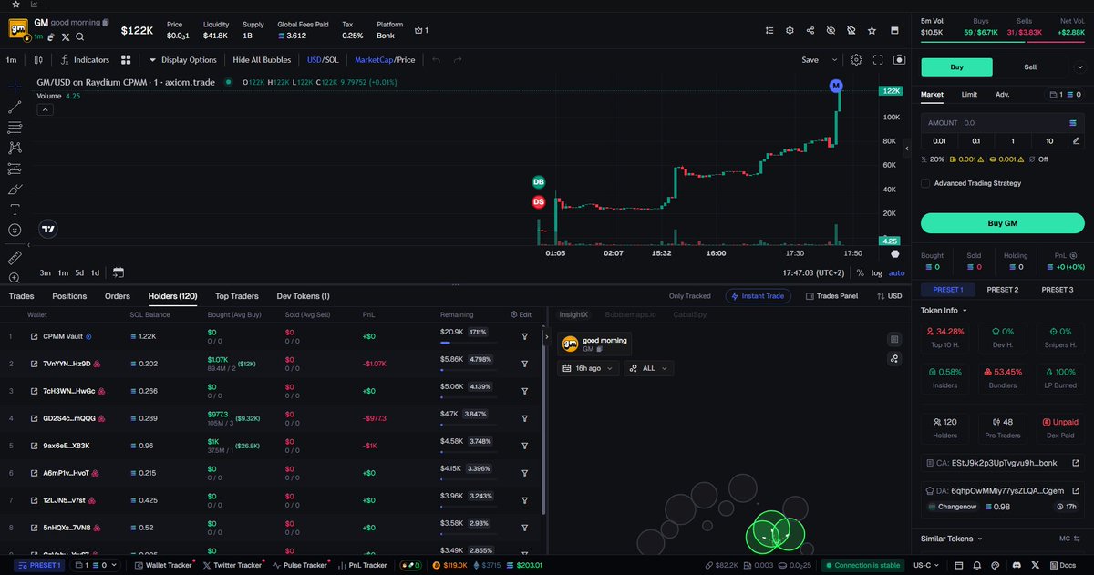Open the ALL filter dropdown

[x=649, y=368]
